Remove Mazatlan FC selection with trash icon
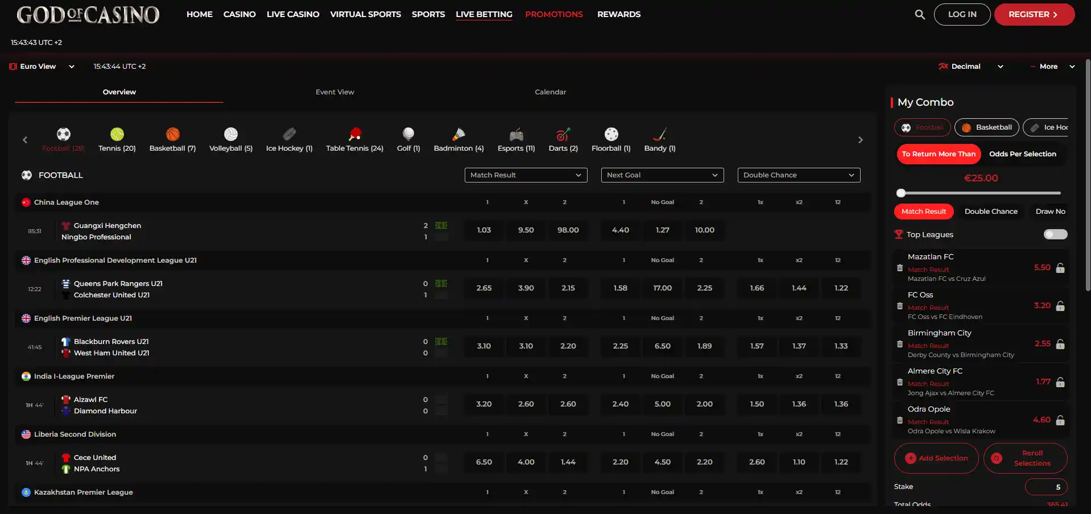 [x=899, y=268]
